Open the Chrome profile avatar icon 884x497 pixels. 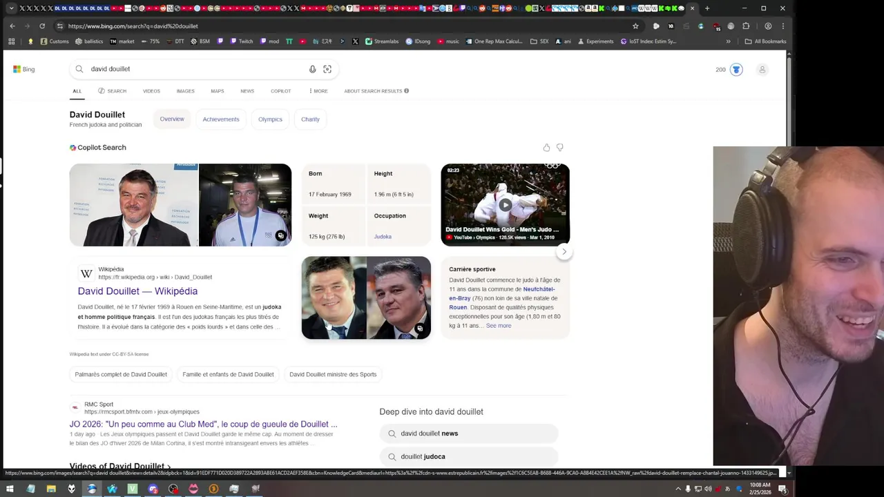pos(768,26)
